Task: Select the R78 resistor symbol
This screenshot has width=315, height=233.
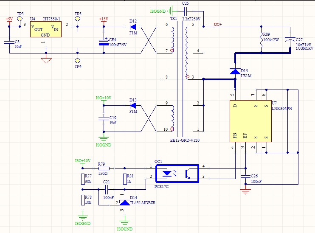Action: pyautogui.click(x=83, y=200)
